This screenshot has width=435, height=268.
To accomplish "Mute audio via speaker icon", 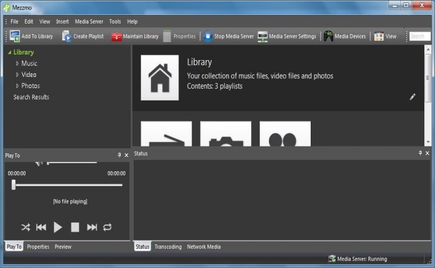I will (x=39, y=163).
